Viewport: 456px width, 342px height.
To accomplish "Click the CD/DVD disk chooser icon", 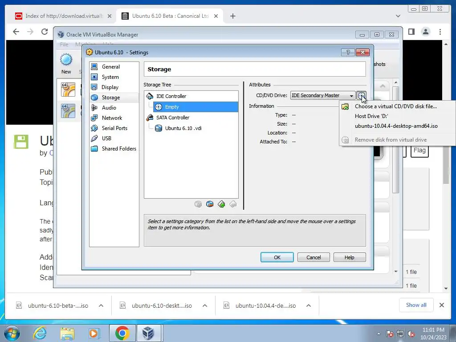I will pyautogui.click(x=362, y=95).
